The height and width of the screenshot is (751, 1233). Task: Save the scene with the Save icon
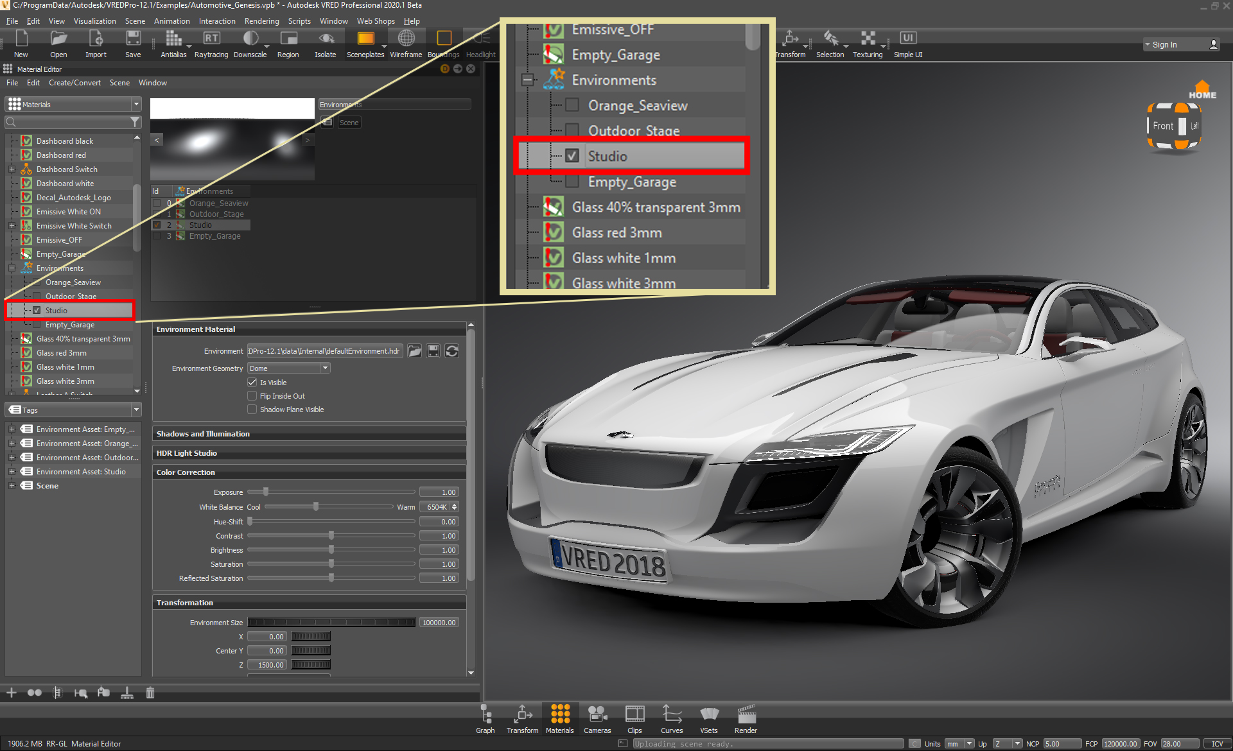[x=133, y=44]
